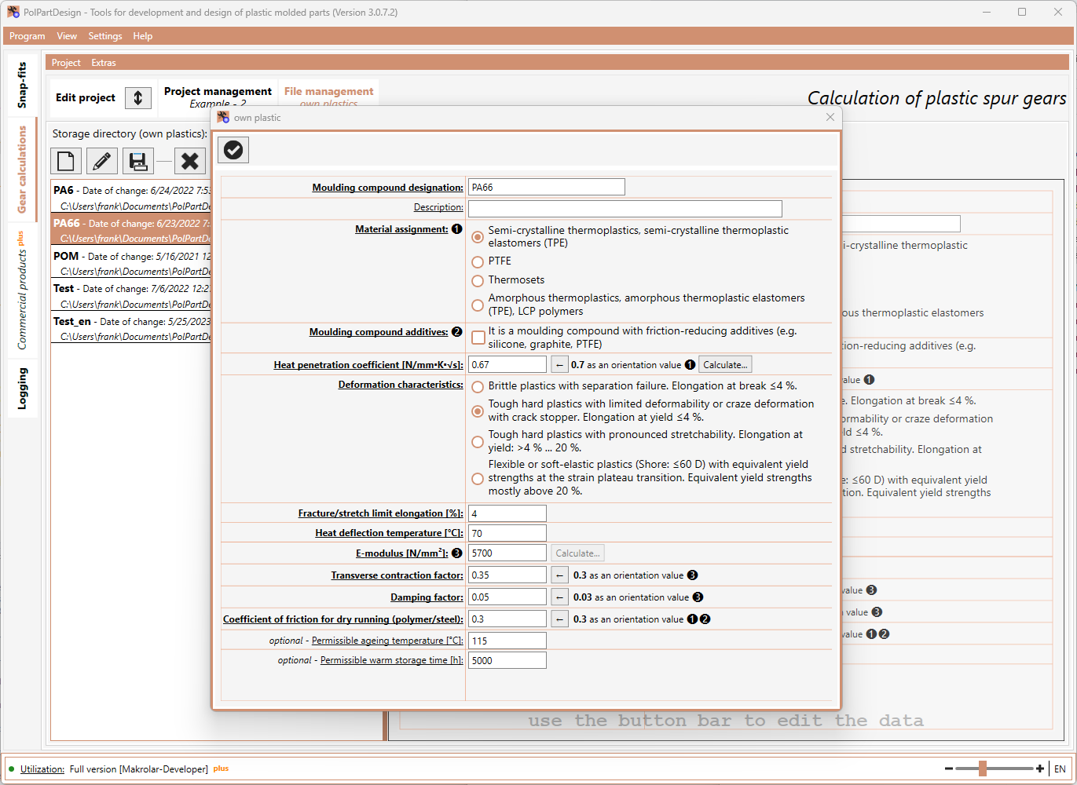Click the E-modulus value field

507,553
